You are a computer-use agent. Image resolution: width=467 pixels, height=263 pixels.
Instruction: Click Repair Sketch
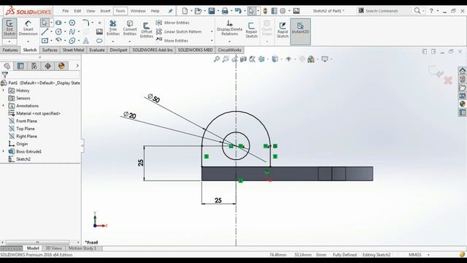(251, 30)
